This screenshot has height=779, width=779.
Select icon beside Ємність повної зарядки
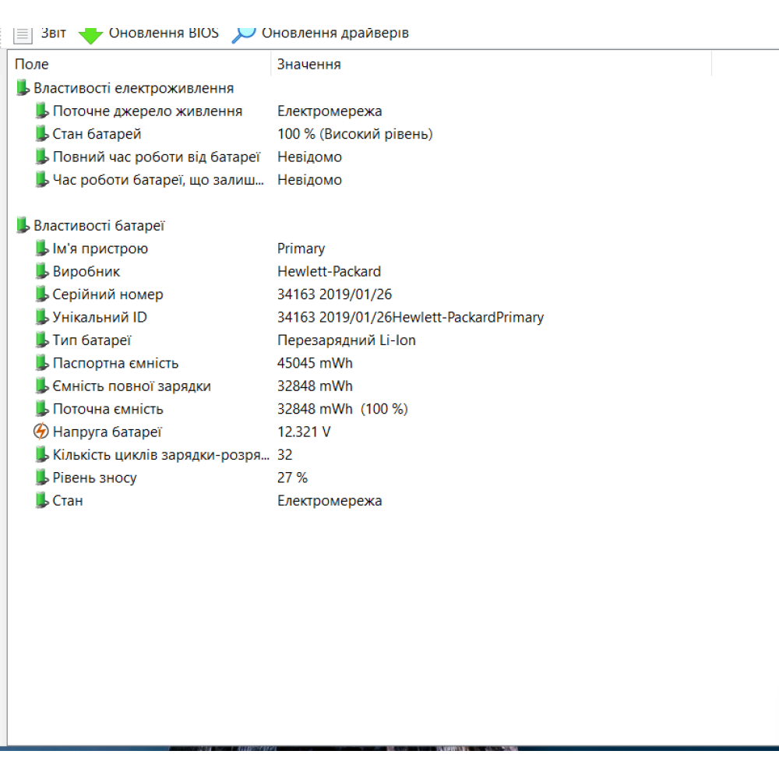pos(42,386)
